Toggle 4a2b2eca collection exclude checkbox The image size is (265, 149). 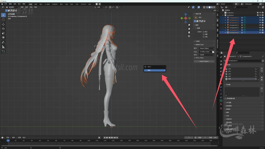[257, 15]
